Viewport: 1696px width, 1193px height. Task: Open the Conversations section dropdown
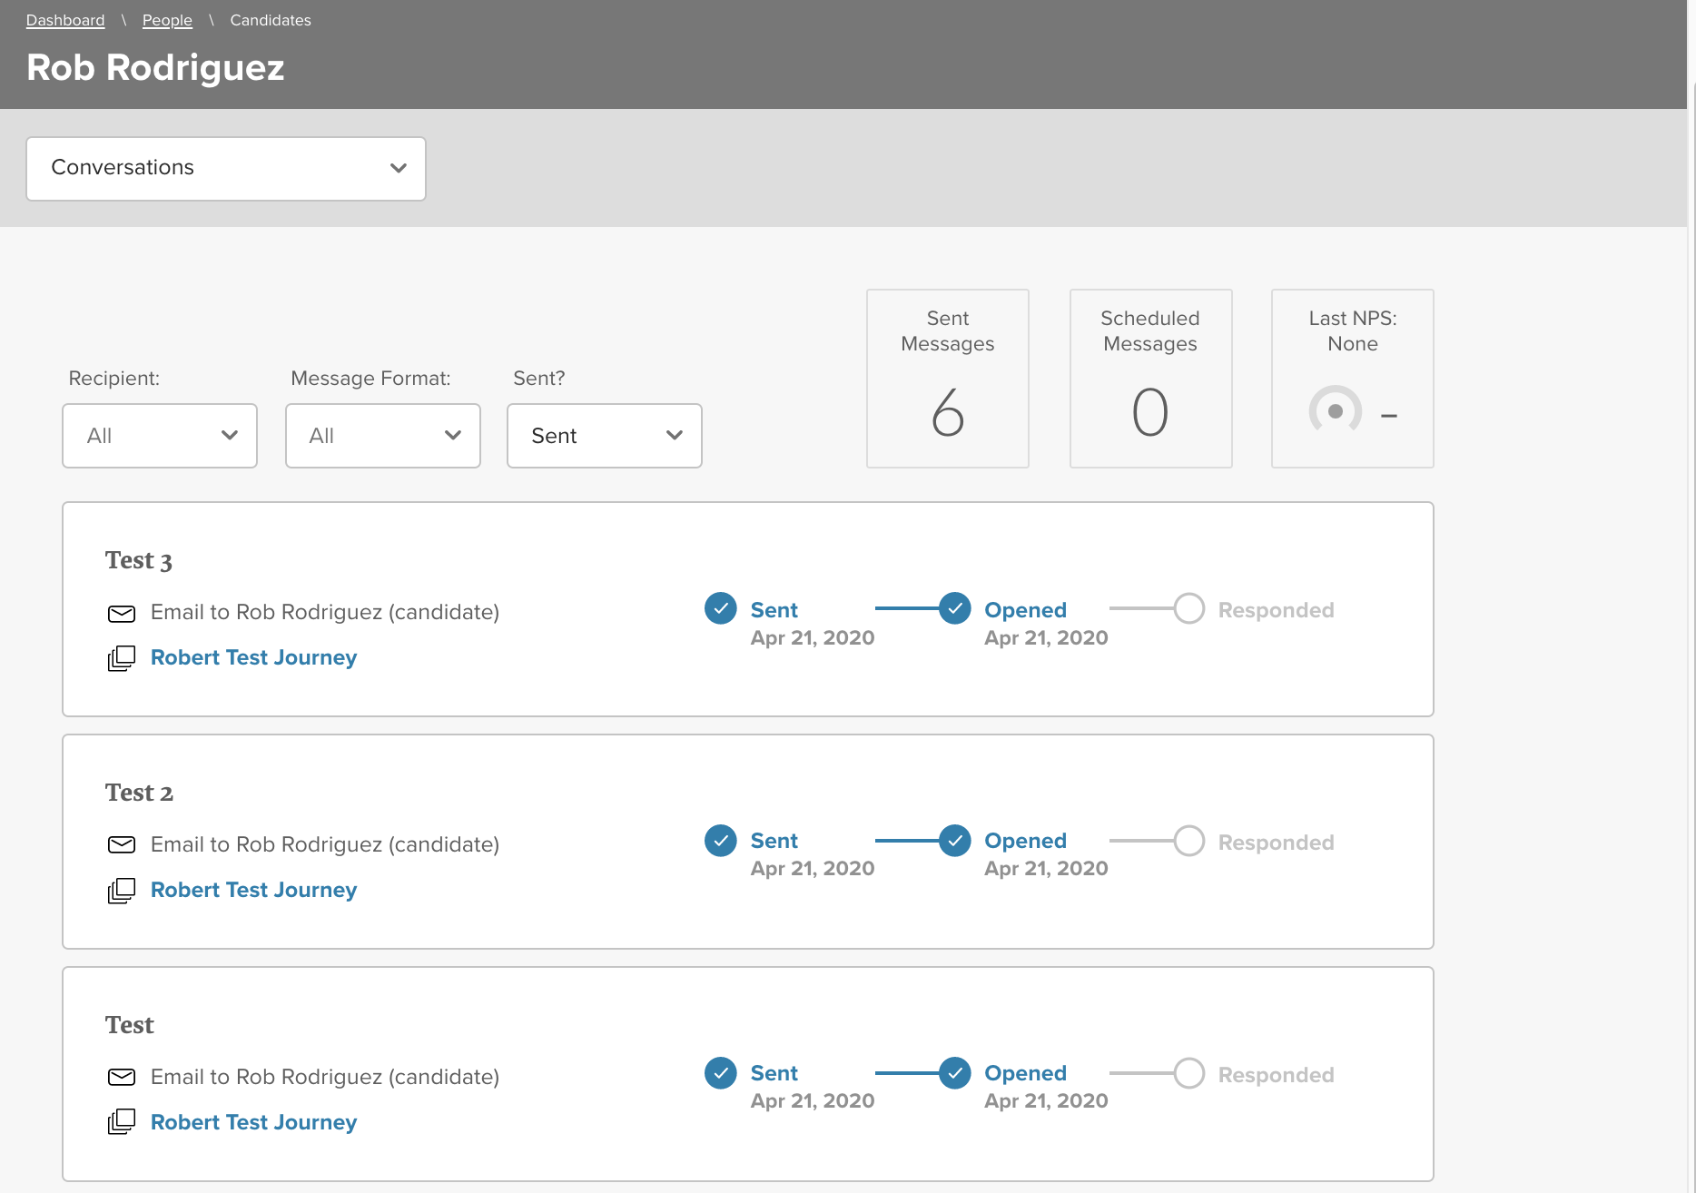(x=226, y=169)
